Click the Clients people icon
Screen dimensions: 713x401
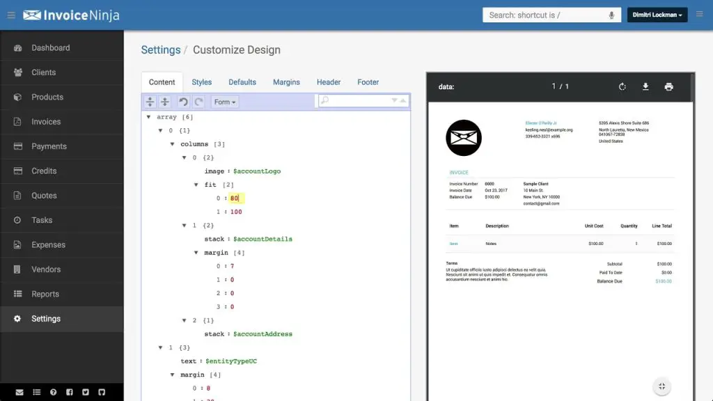[17, 72]
